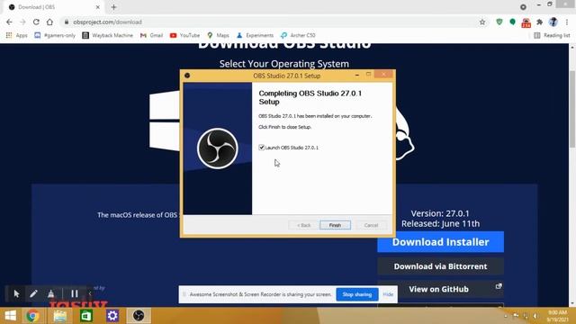Click the page vertical scrollbar
The image size is (576, 324).
(572, 109)
